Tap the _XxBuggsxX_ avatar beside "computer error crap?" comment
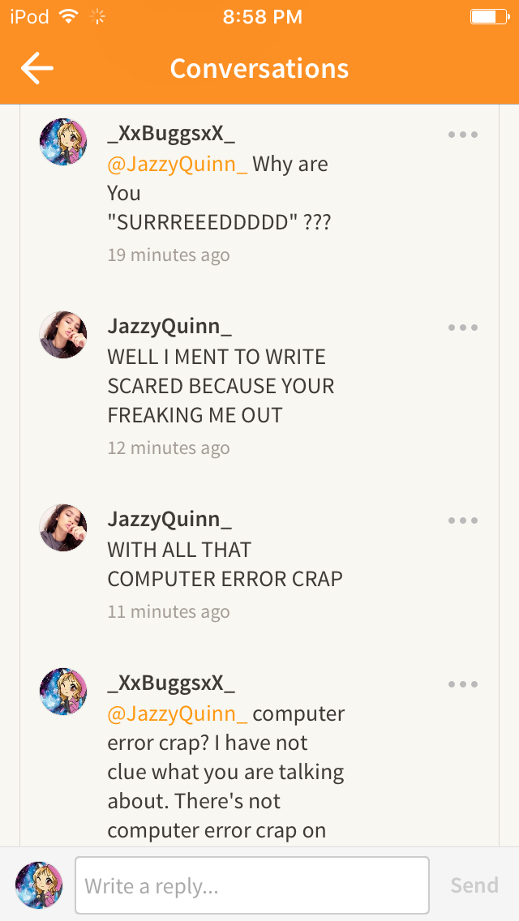The width and height of the screenshot is (519, 921). (63, 692)
